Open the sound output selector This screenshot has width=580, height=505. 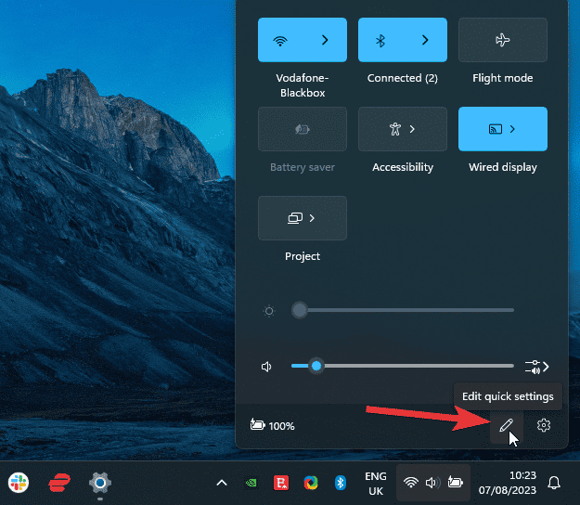(536, 367)
